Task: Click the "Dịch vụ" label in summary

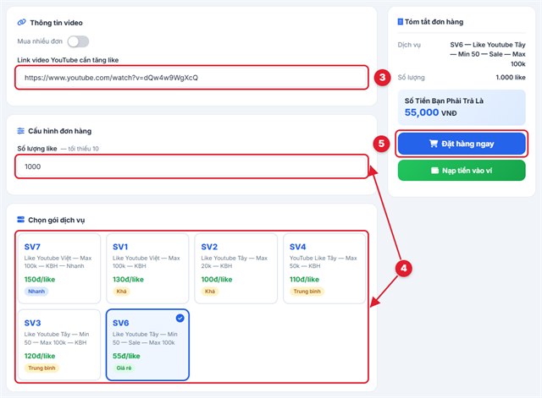Action: pos(409,45)
